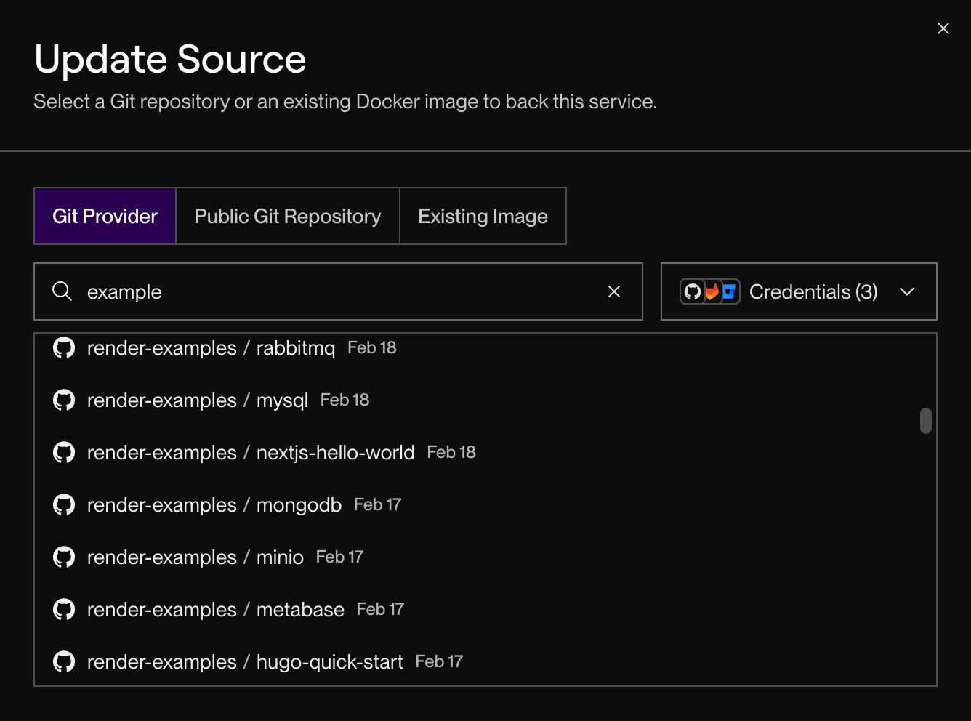Click the Feb 18 date beside nextjs-hello-world
The height and width of the screenshot is (721, 971).
451,452
